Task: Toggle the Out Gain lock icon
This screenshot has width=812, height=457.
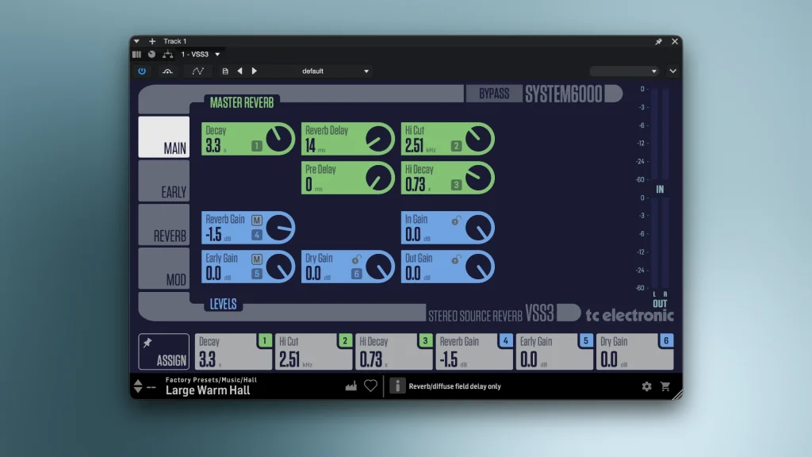Action: click(x=456, y=259)
